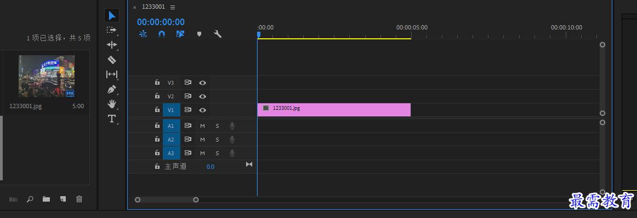Select the Pen tool
Viewport: 637px width, 218px height.
point(112,89)
